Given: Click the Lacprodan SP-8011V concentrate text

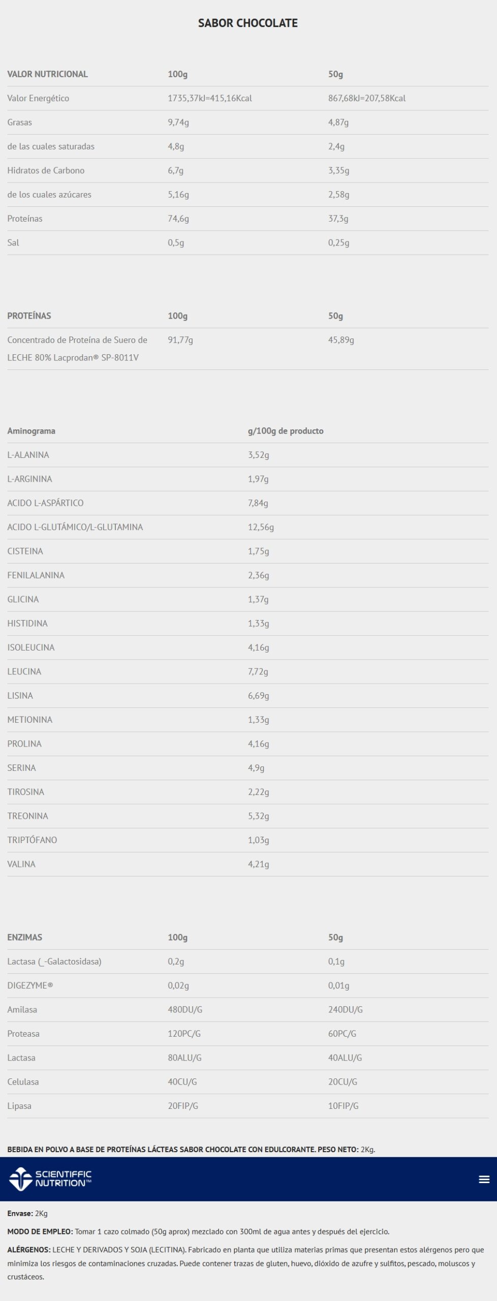Looking at the screenshot, I should [x=77, y=349].
